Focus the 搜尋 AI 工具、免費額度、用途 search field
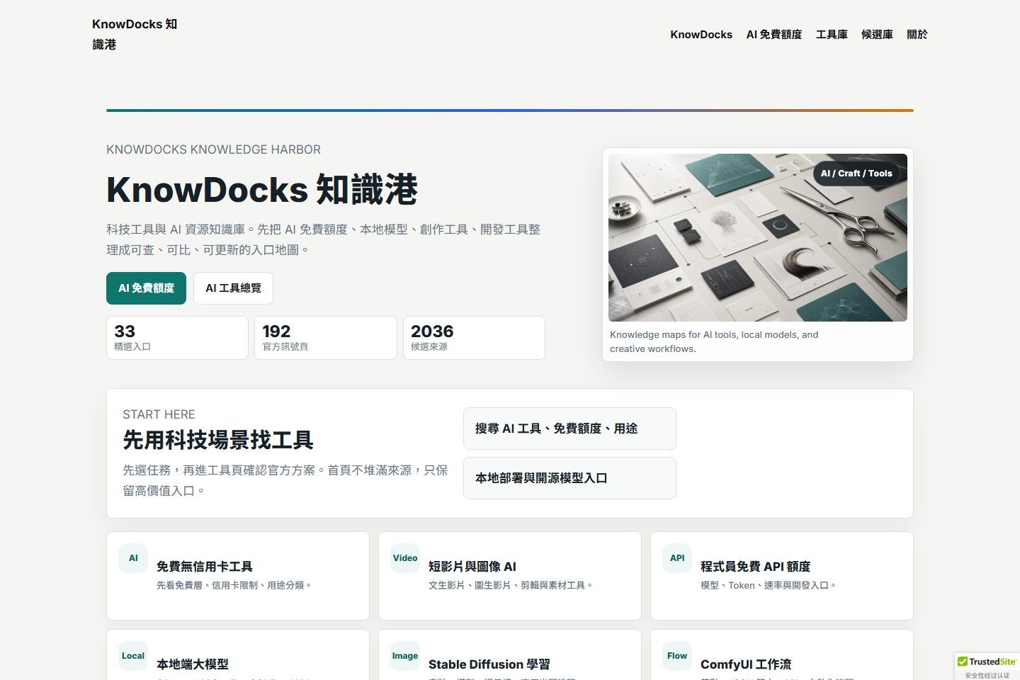1020x680 pixels. [569, 429]
